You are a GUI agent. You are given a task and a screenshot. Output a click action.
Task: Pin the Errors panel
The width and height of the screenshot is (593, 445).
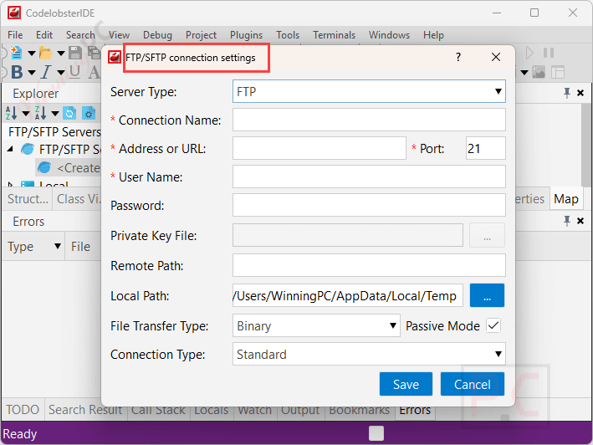[x=566, y=221]
